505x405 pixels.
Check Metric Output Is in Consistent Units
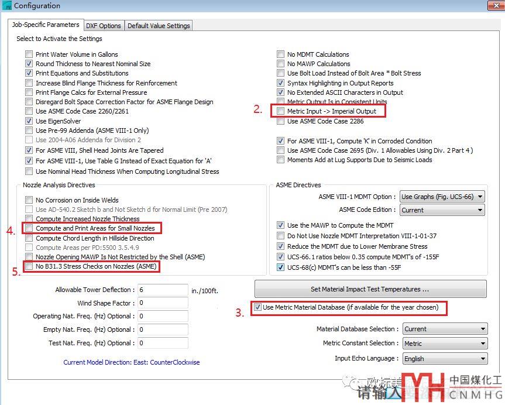pyautogui.click(x=280, y=102)
